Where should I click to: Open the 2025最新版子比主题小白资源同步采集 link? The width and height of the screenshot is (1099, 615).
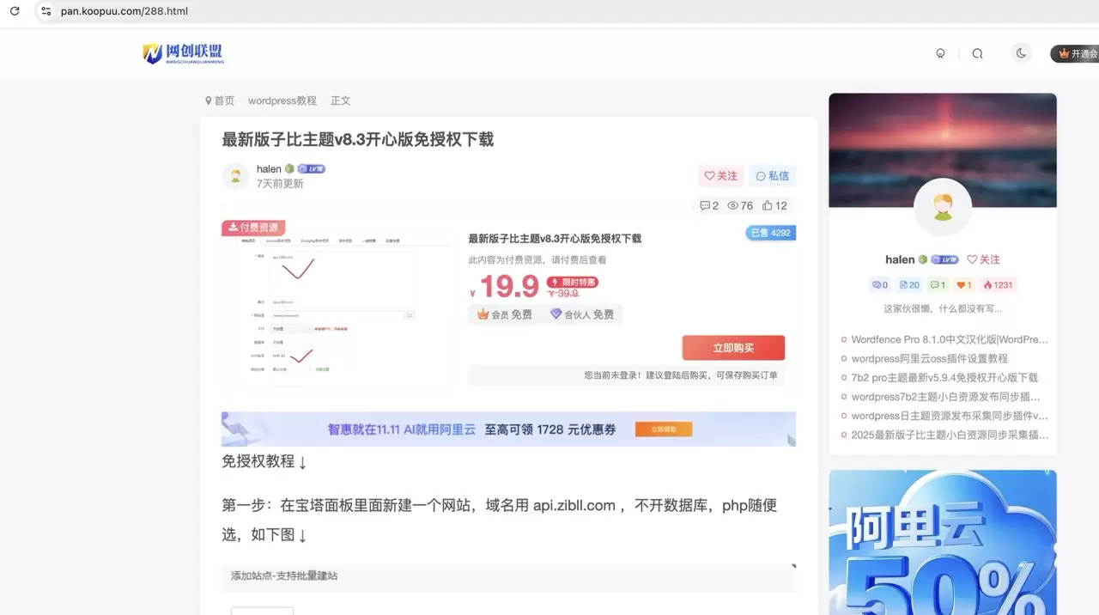coord(950,435)
